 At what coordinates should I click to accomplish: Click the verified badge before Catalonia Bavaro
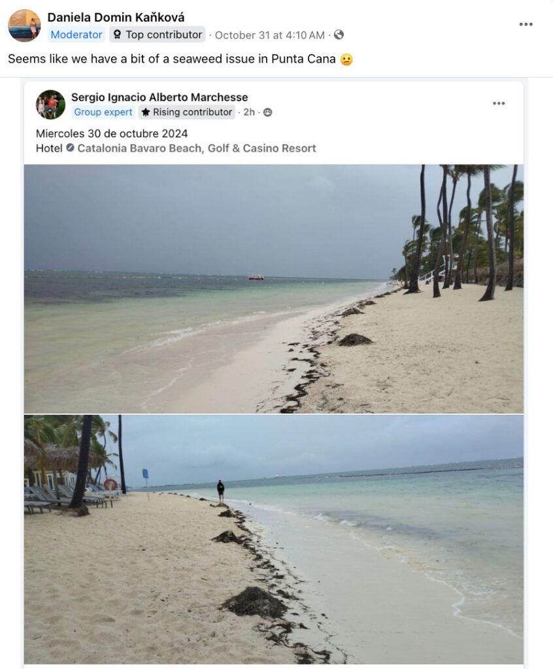point(70,148)
